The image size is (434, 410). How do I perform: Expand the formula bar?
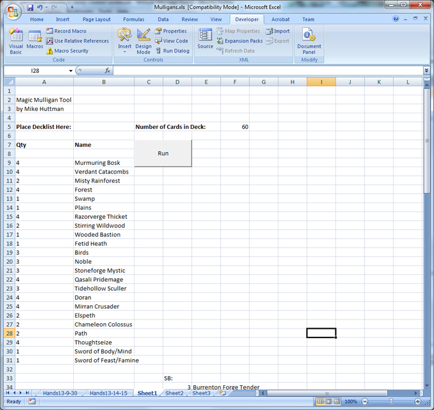coord(427,71)
